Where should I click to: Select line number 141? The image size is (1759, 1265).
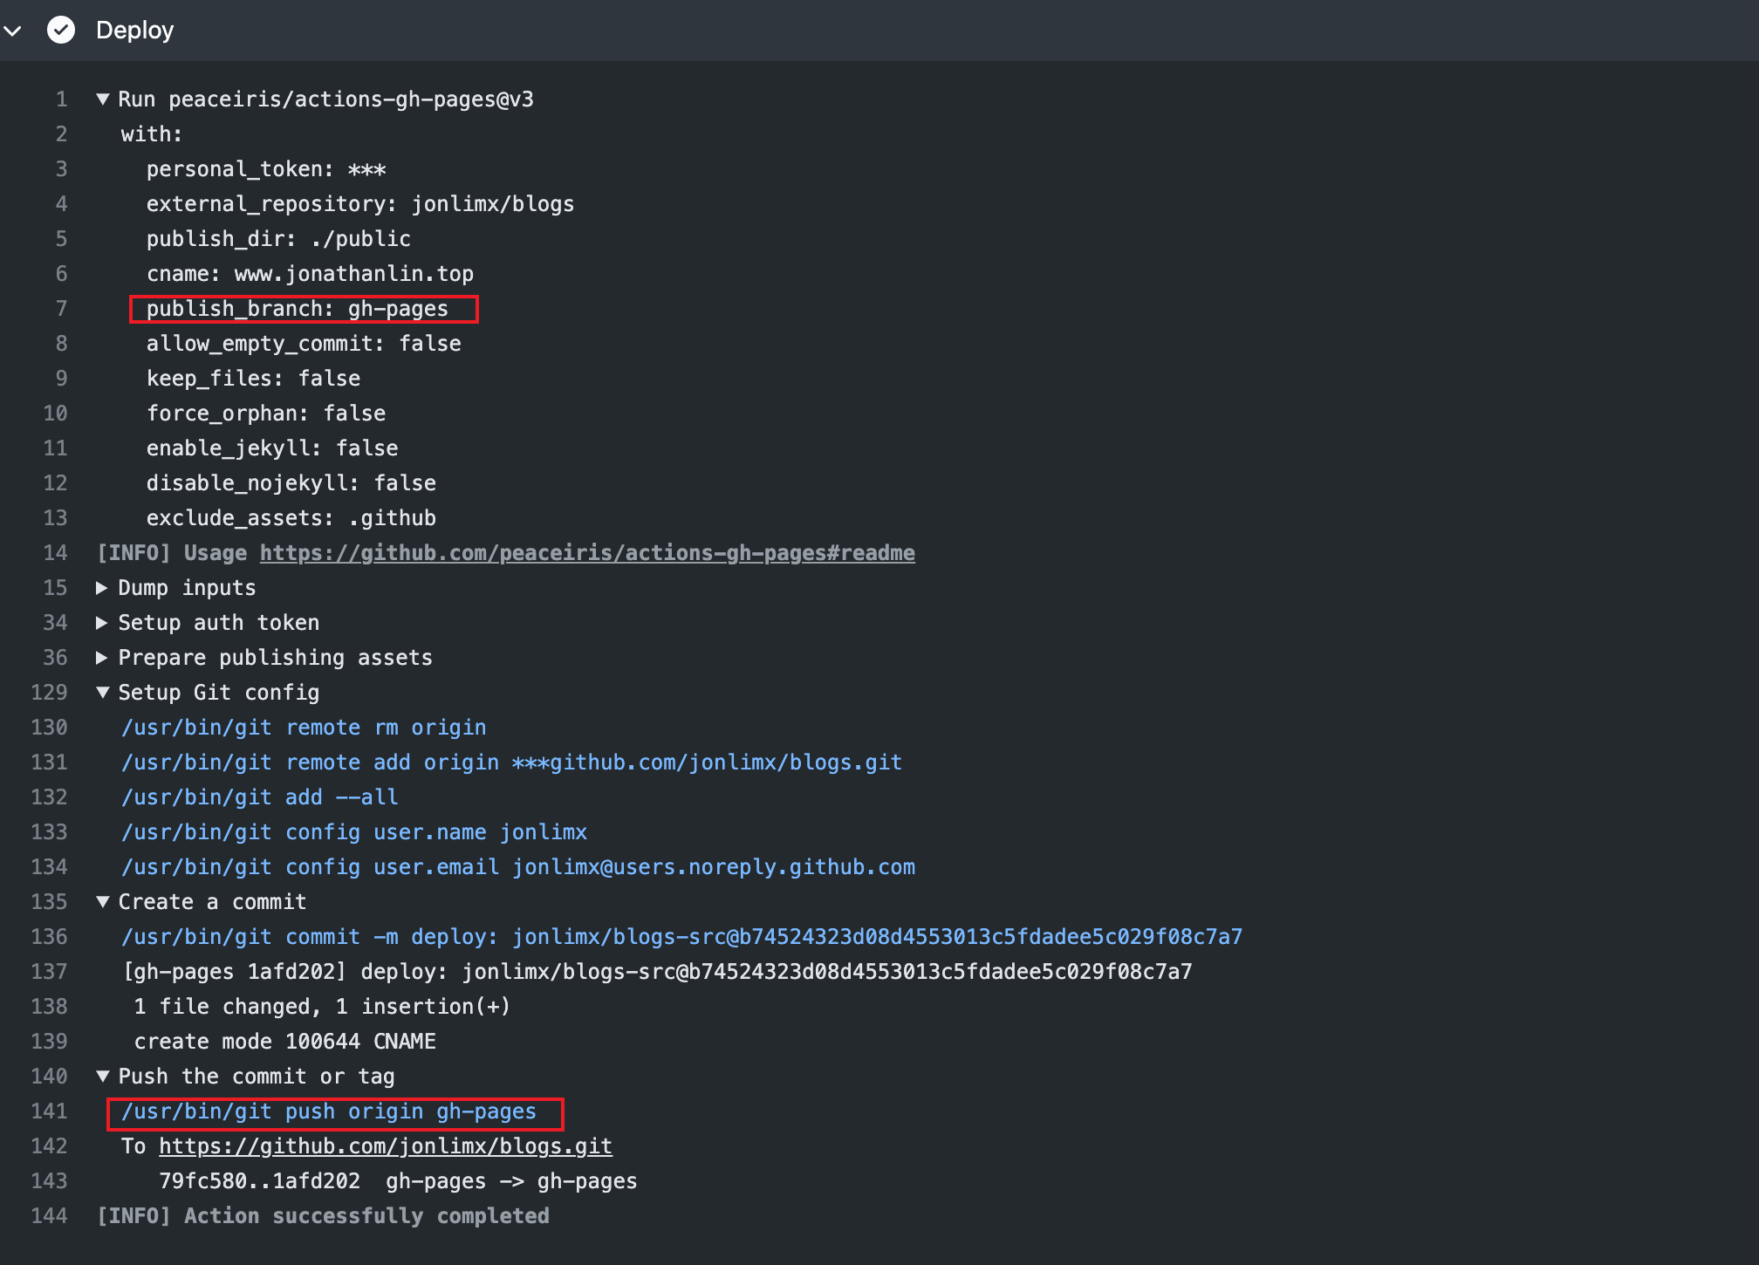(x=49, y=1111)
